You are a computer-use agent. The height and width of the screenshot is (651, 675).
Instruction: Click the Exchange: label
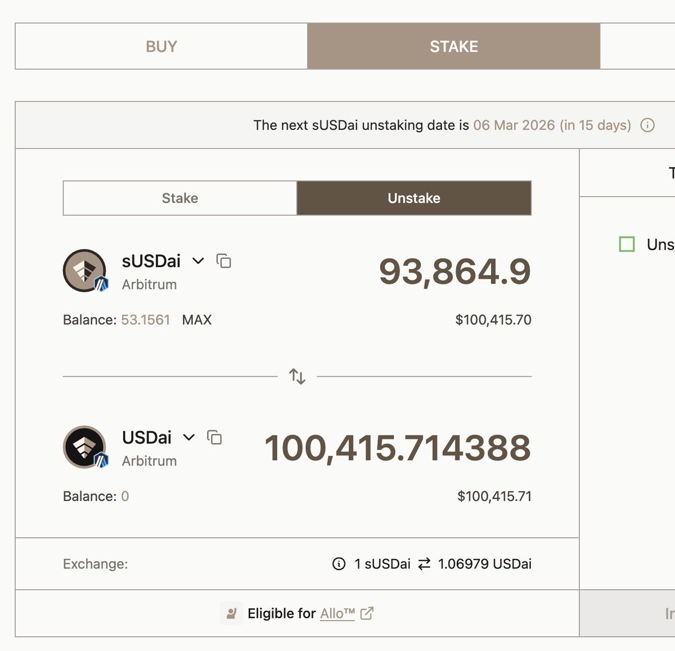pos(96,564)
